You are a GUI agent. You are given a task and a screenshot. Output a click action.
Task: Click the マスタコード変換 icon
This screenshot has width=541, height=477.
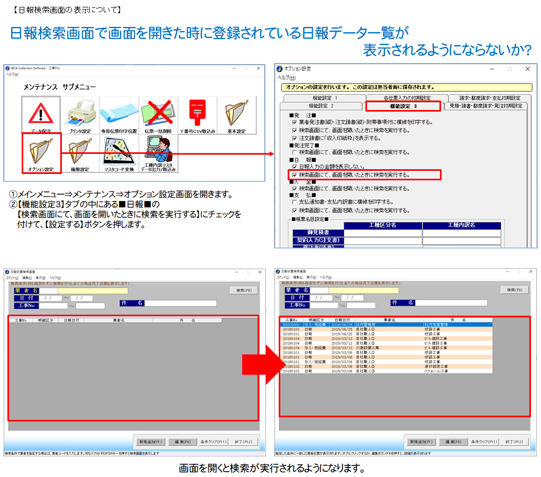point(119,153)
